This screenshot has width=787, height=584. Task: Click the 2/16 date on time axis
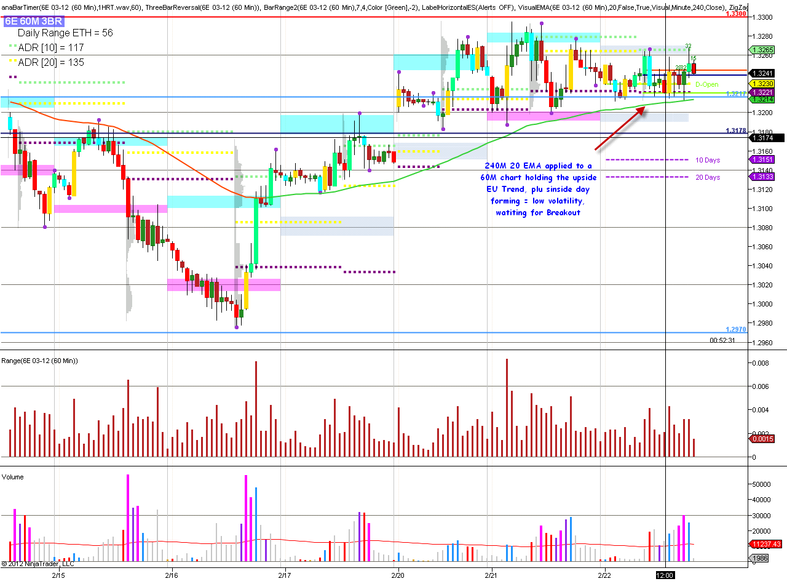172,575
